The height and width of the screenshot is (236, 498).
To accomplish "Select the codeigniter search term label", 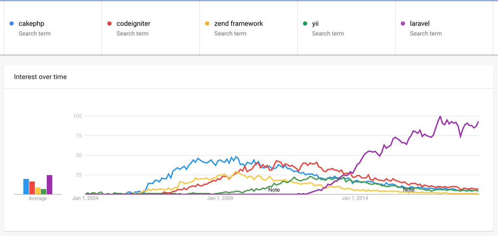I will click(133, 24).
